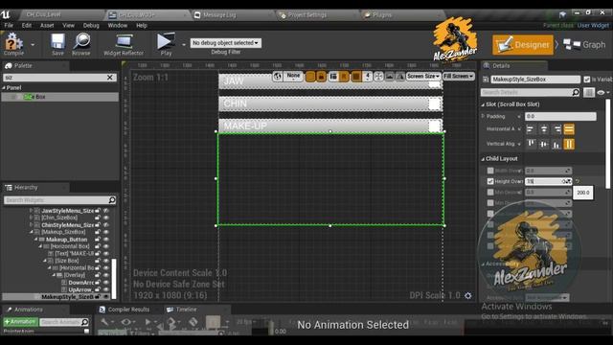613x345 pixels.
Task: Open the None culture preview dropdown
Action: (293, 77)
